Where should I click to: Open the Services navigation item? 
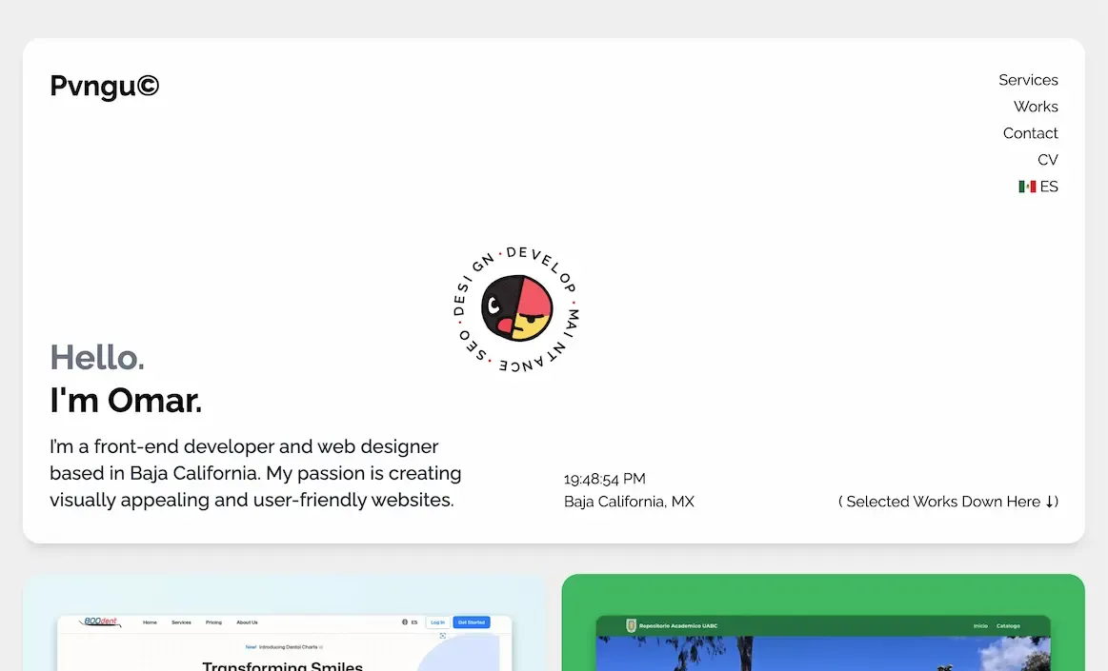[1028, 80]
